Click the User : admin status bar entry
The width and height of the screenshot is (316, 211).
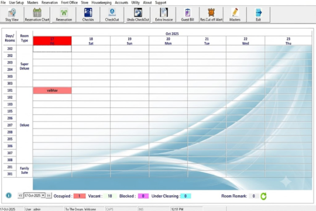33,209
